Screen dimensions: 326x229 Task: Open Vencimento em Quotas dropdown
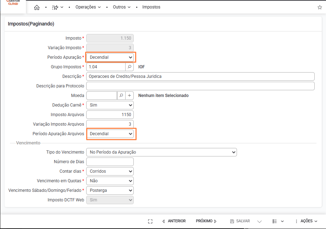click(x=110, y=181)
